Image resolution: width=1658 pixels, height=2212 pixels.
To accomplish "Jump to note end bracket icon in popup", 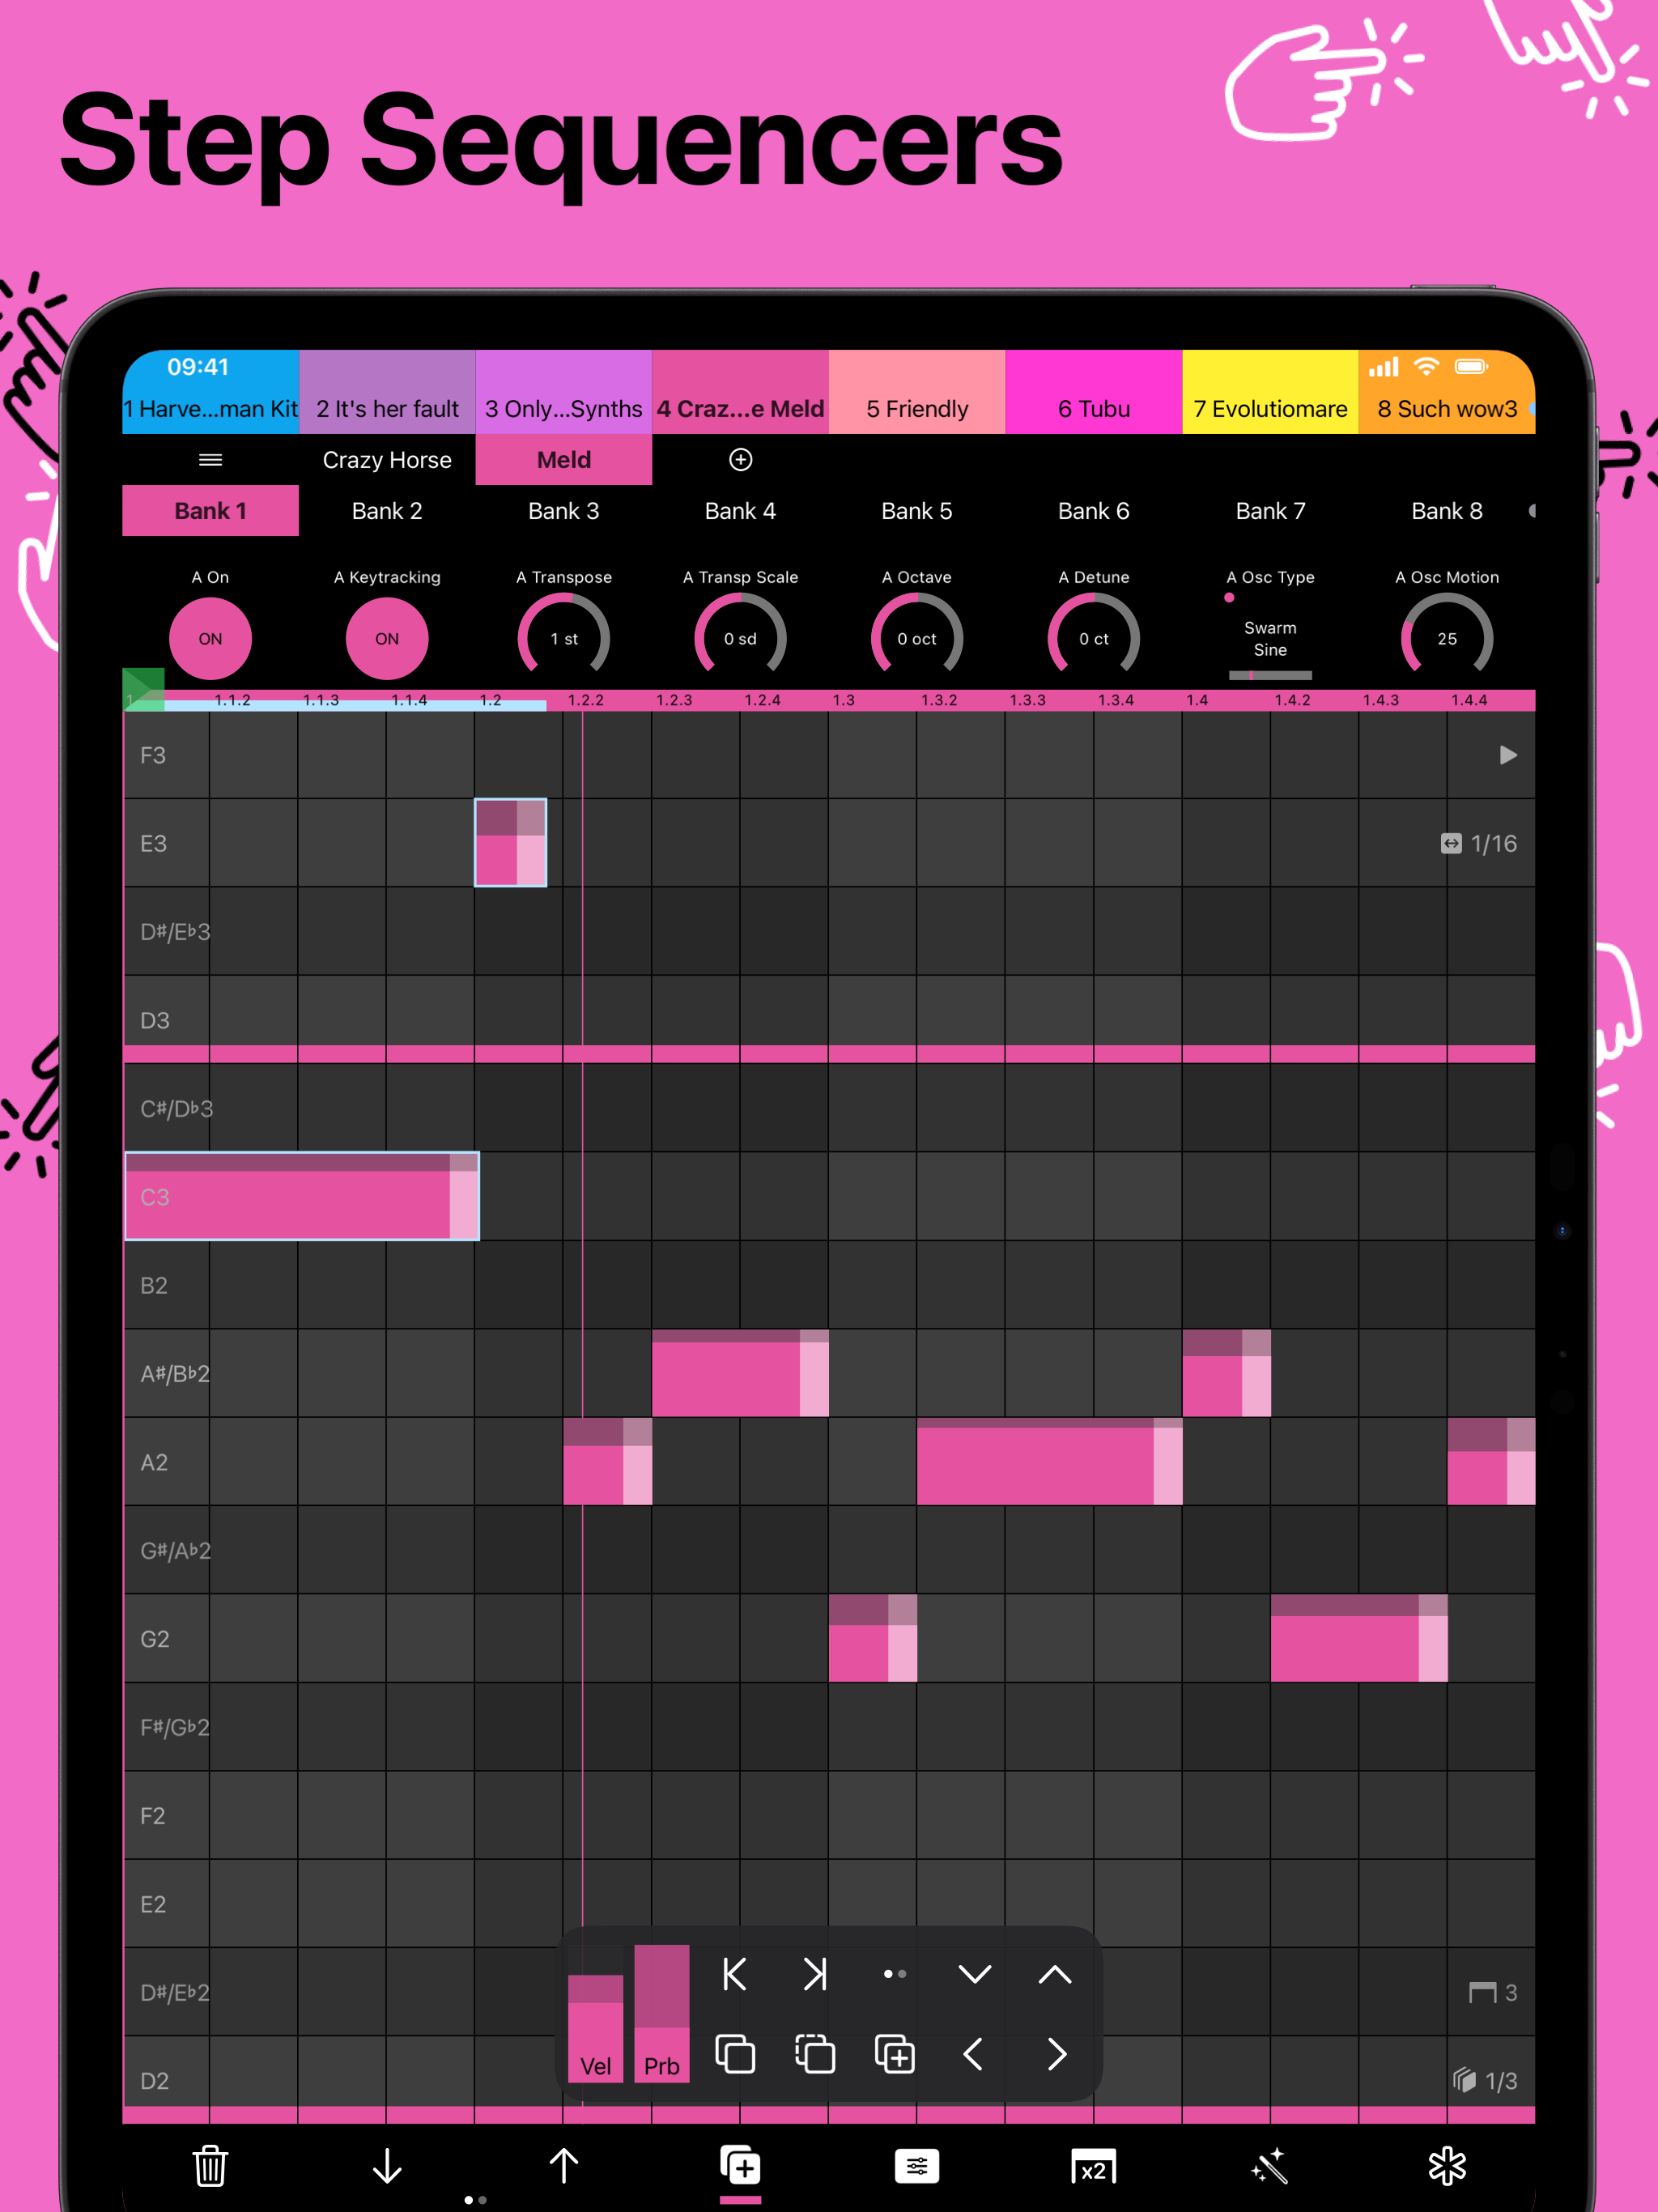I will point(815,1974).
